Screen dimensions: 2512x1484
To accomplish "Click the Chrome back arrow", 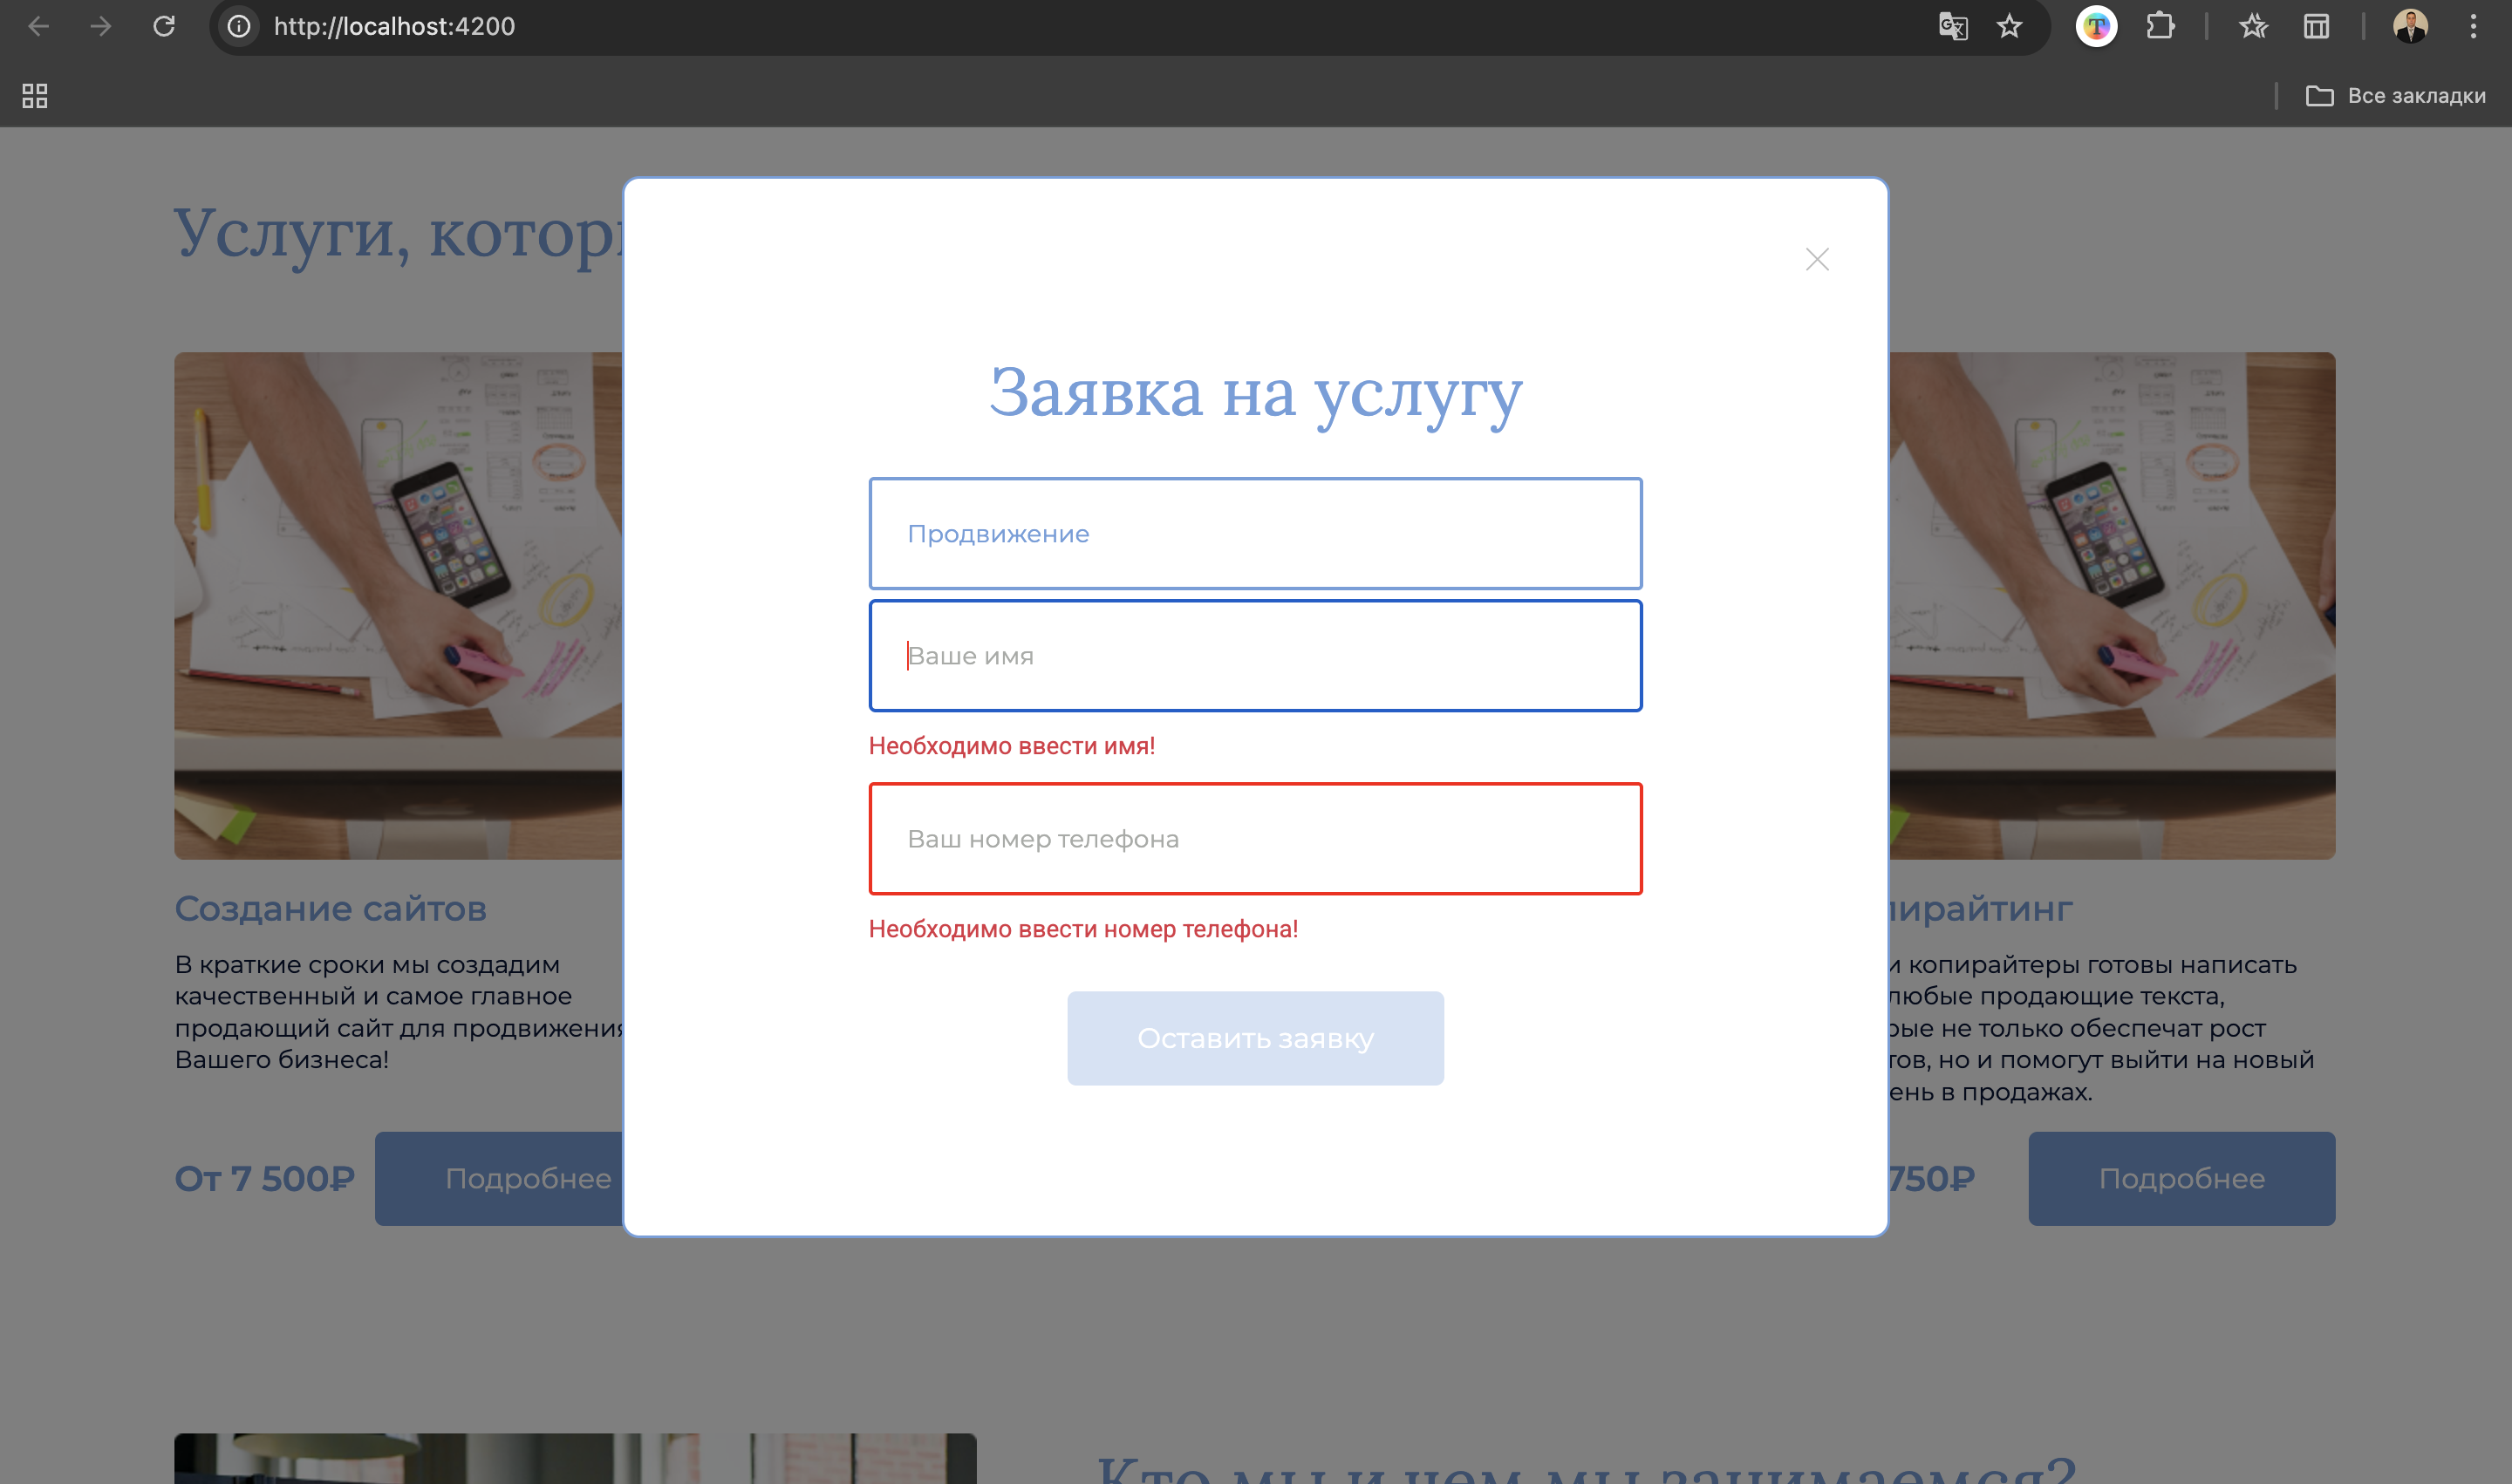I will (38, 26).
